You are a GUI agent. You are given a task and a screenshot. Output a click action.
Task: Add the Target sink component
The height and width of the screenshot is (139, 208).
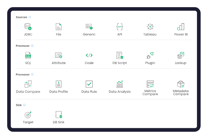point(28,115)
